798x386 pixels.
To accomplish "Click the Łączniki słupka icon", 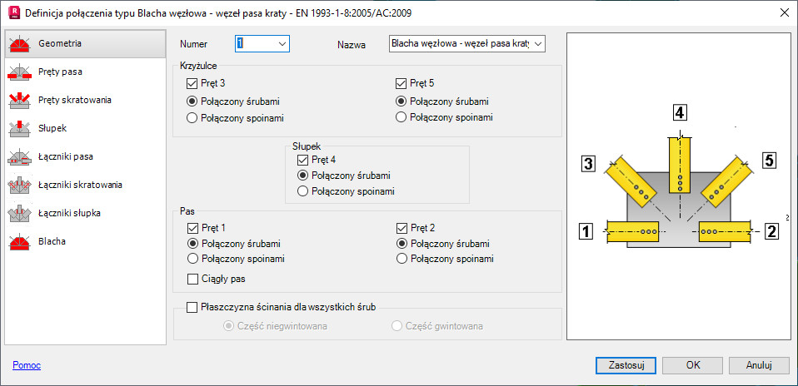I will [x=20, y=213].
